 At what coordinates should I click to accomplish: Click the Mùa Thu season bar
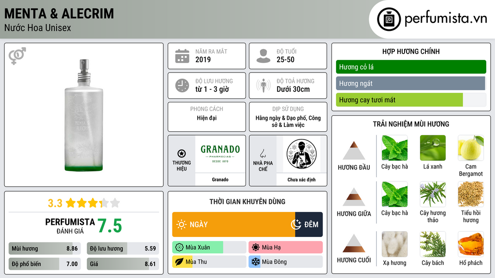click(x=209, y=262)
